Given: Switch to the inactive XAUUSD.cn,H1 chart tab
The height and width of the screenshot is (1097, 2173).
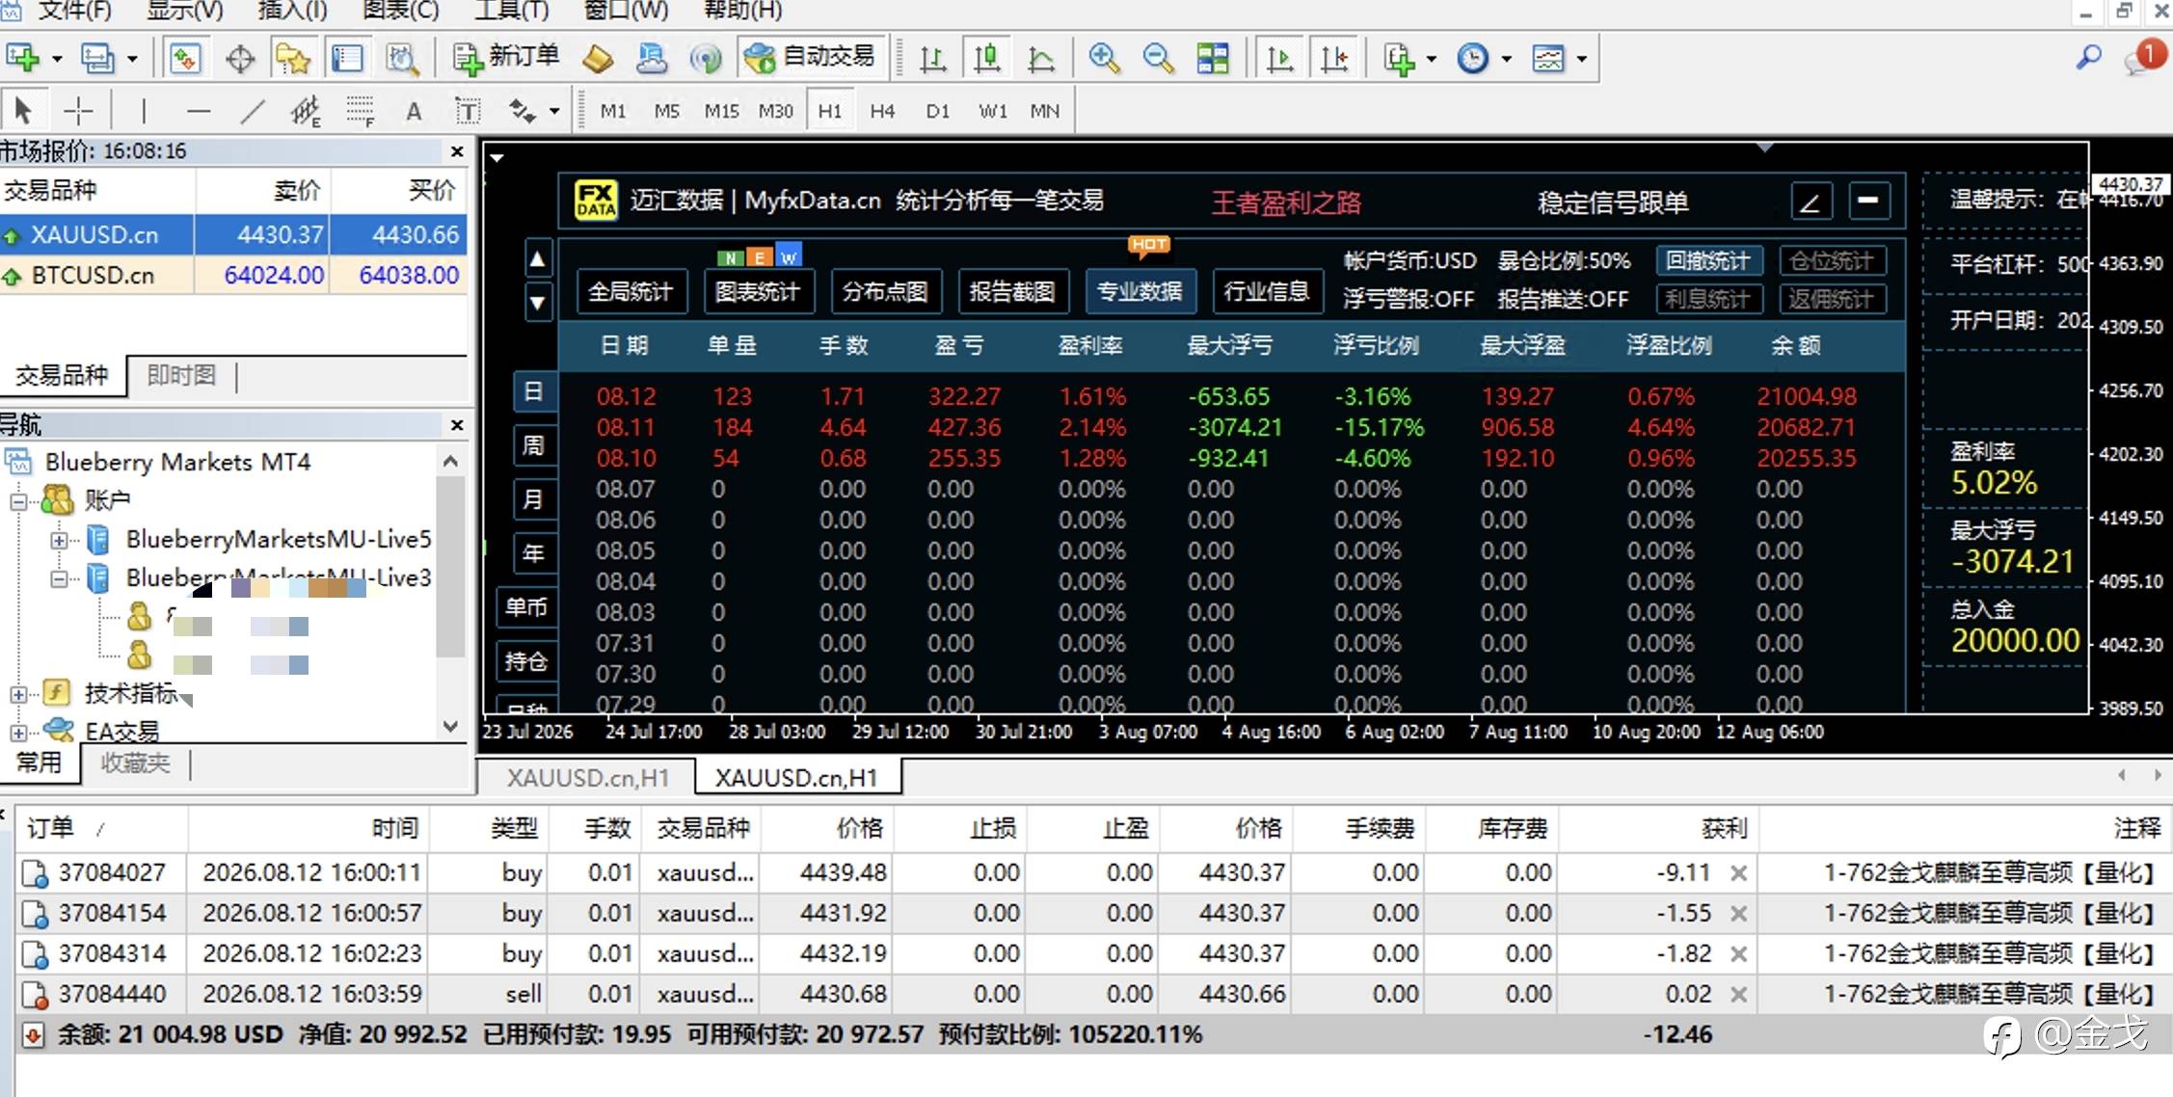Looking at the screenshot, I should pos(587,778).
